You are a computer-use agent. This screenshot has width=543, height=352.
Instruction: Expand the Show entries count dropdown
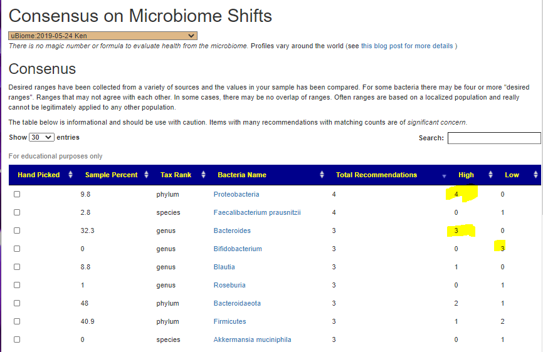[42, 137]
